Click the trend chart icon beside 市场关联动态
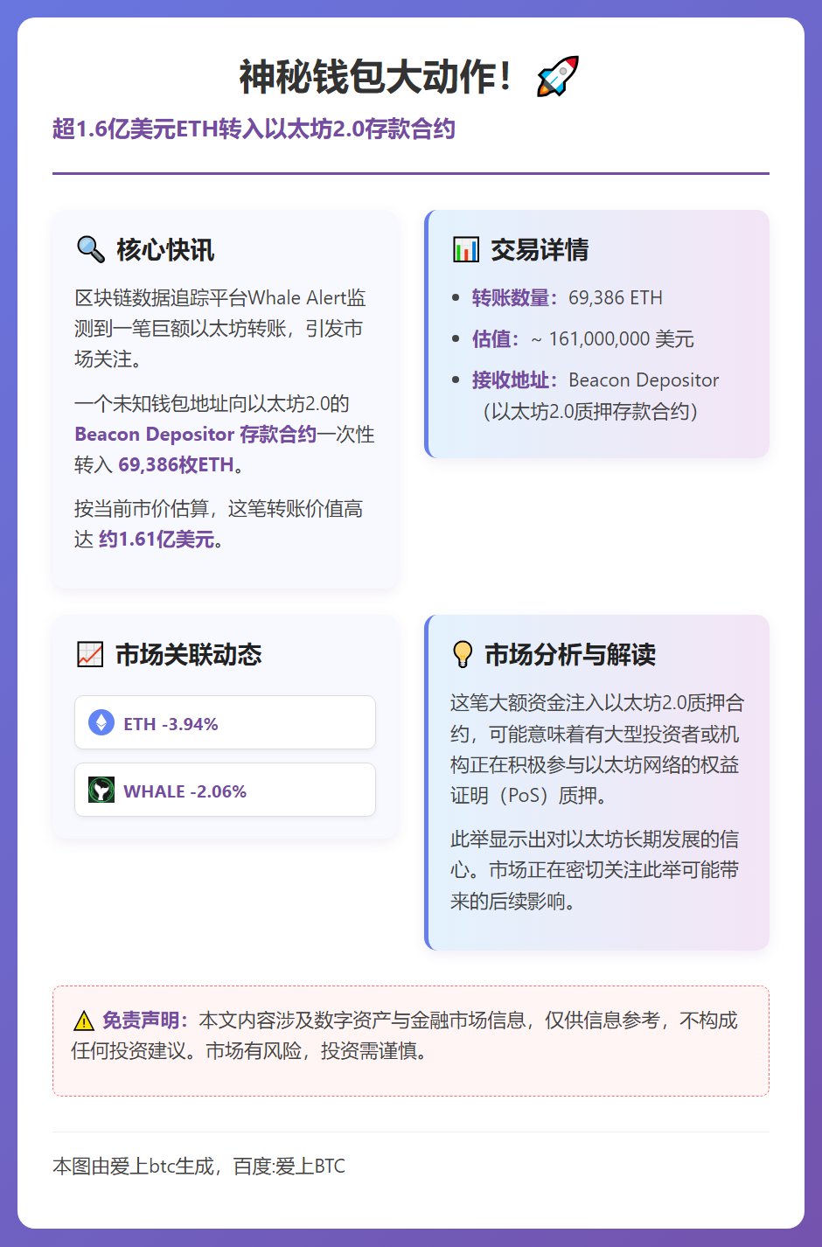Image resolution: width=822 pixels, height=1247 pixels. tap(90, 654)
